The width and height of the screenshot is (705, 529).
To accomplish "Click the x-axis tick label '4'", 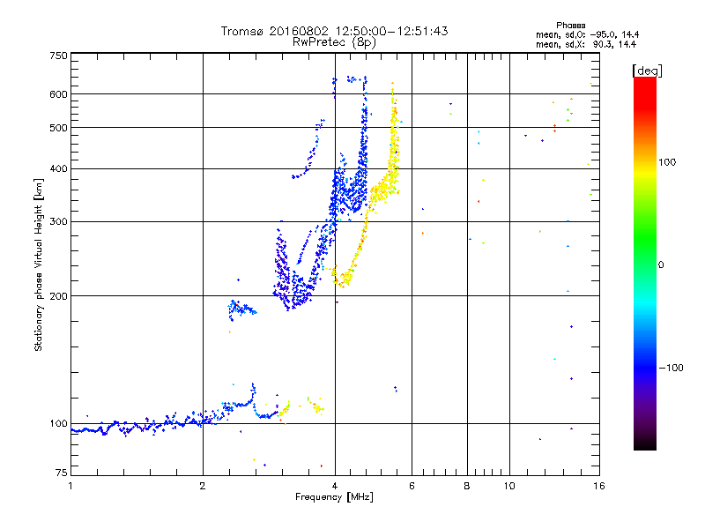I will pos(335,486).
